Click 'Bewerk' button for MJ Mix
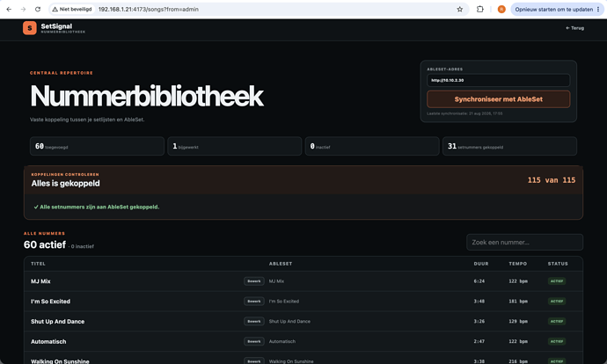Image resolution: width=607 pixels, height=364 pixels. point(254,281)
